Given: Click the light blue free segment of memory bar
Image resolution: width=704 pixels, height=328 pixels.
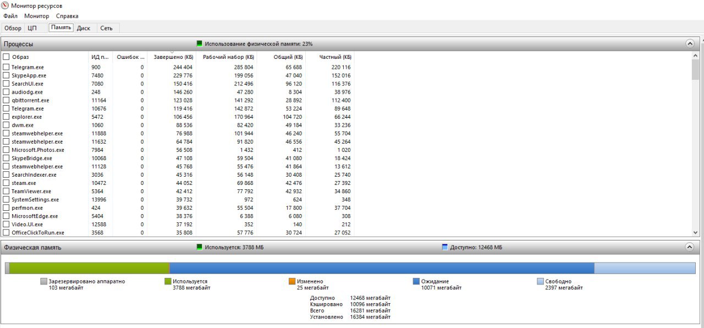Looking at the screenshot, I should coord(645,268).
